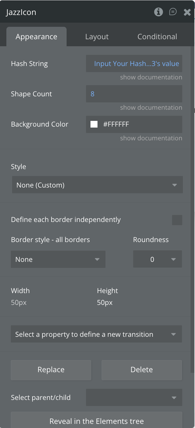
Task: Click the info icon in the JazzIcon header
Action: click(x=158, y=12)
